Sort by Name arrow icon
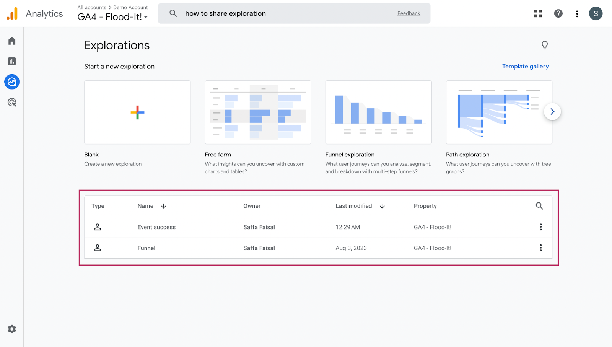Viewport: 612px width, 347px height. coord(164,206)
